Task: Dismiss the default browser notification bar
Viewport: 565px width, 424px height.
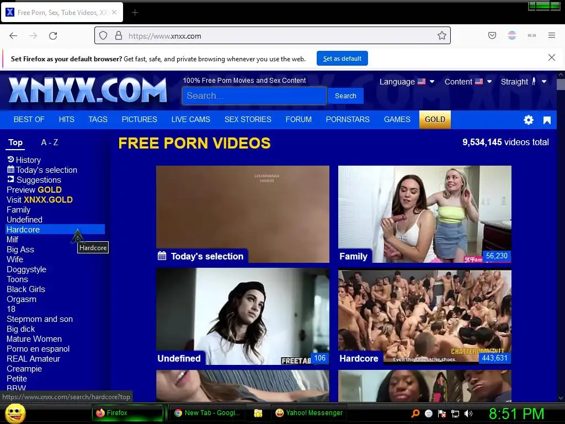Action: 551,57
